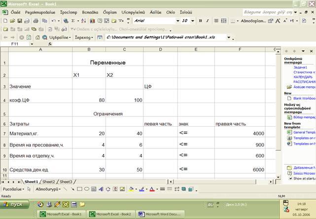This screenshot has width=316, height=219.
Task: Switch to the Sheet3 tab
Action: coord(66,182)
